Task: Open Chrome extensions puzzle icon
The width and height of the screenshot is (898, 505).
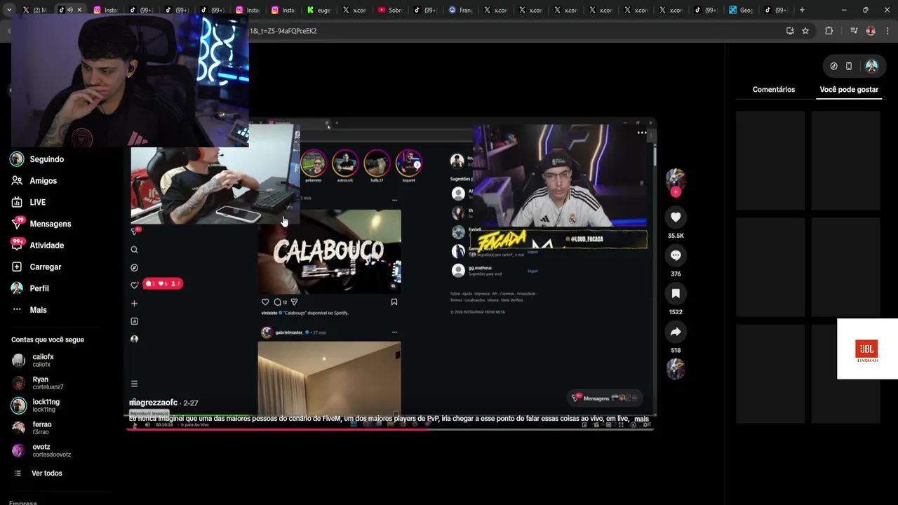Action: tap(829, 31)
